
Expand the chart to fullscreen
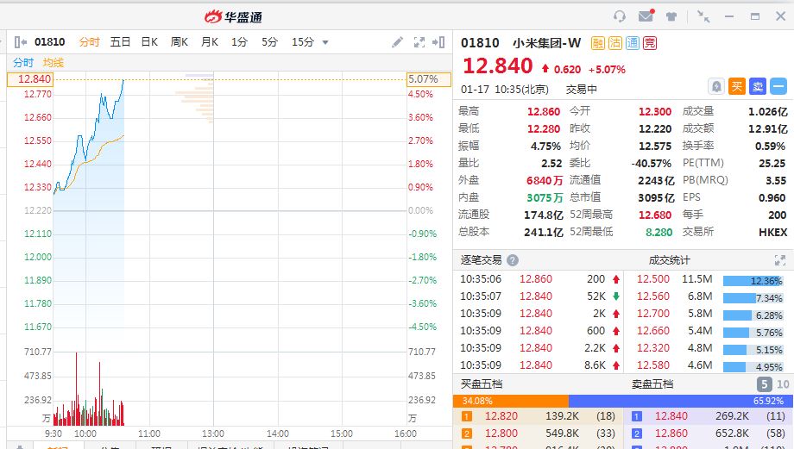pyautogui.click(x=419, y=42)
